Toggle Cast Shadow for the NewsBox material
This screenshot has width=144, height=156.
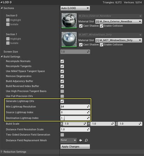81,26
